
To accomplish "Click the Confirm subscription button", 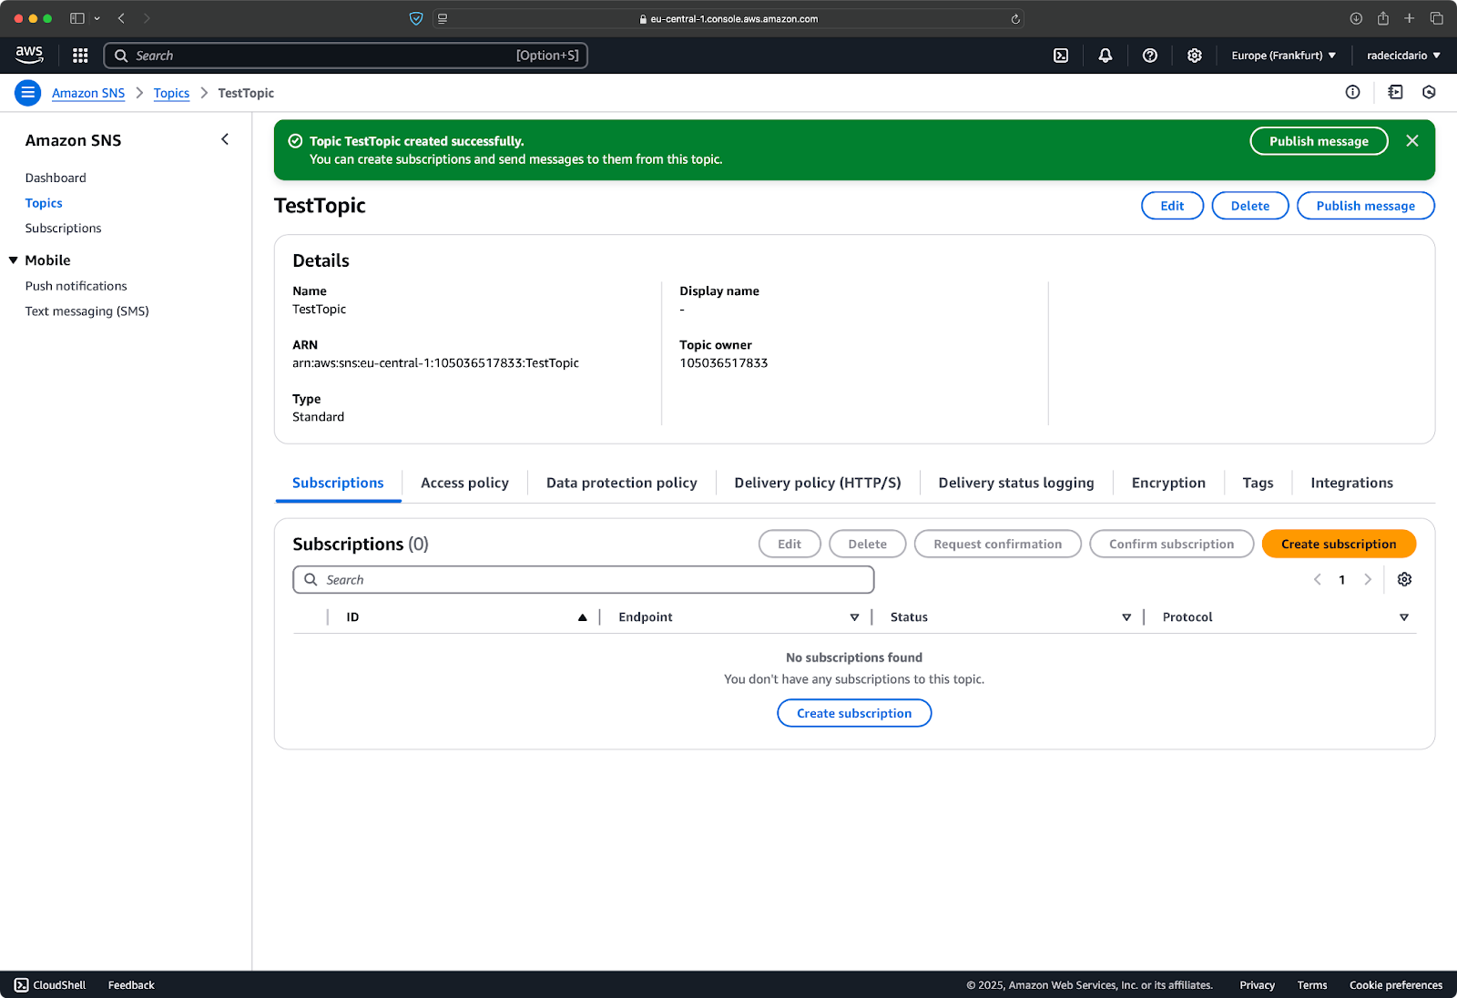I will (x=1171, y=544).
